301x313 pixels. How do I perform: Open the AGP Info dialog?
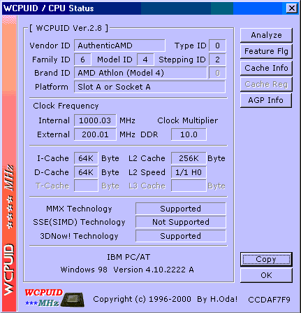266,100
